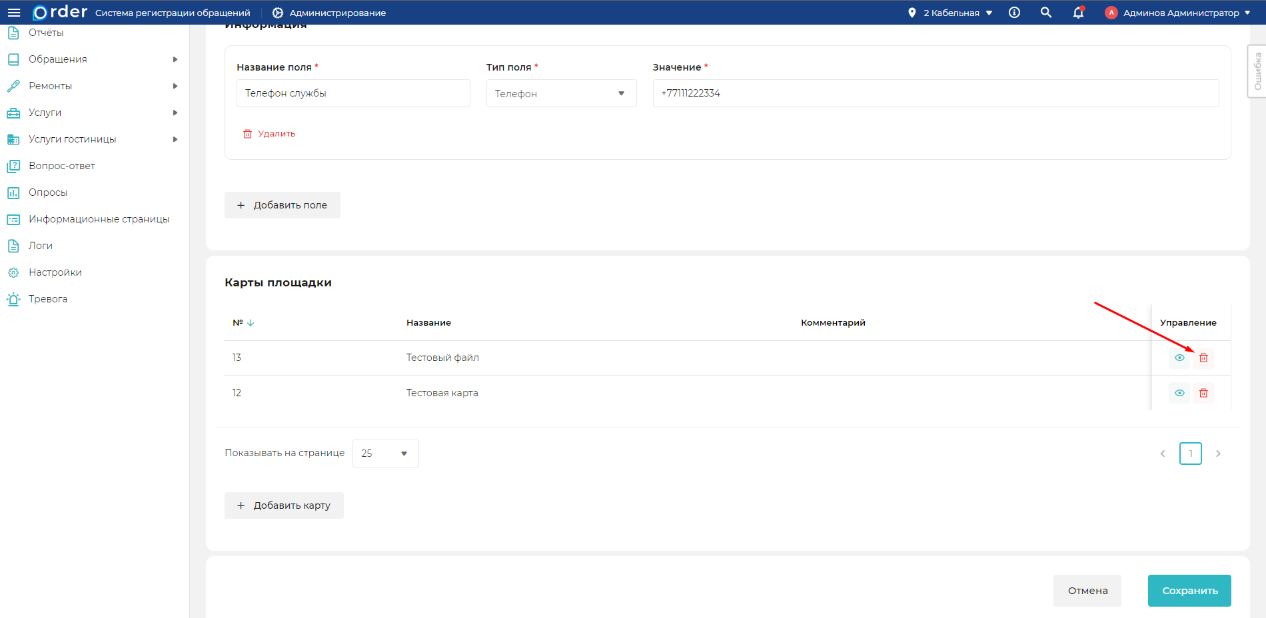Click the info circle icon
The width and height of the screenshot is (1266, 618).
(1014, 13)
